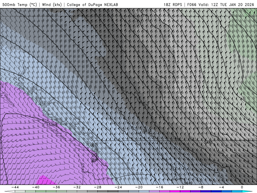This screenshot has height=193, width=257.
Task: Click the white arrow at colorbar's left end
Action: click(x=10, y=191)
